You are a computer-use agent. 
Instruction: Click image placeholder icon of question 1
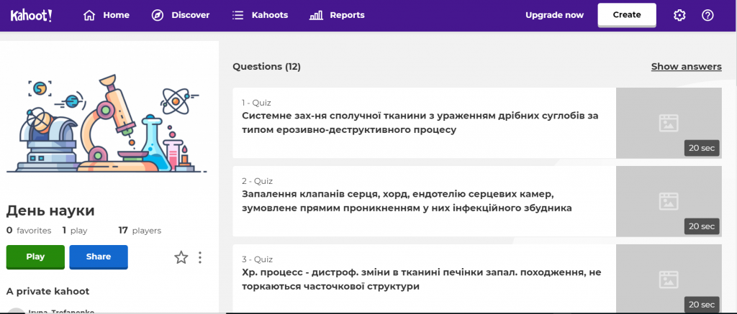(x=669, y=123)
